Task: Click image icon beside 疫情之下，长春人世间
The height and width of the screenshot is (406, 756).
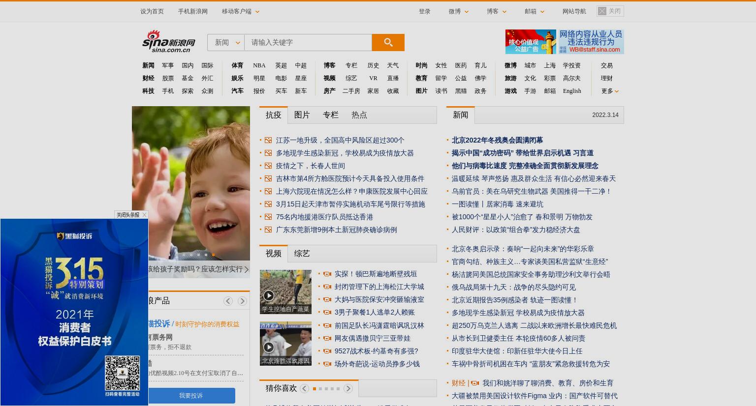Action: click(268, 166)
